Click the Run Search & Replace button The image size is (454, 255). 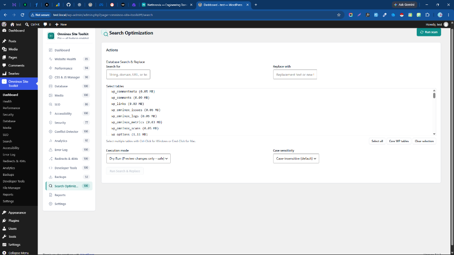[125, 171]
